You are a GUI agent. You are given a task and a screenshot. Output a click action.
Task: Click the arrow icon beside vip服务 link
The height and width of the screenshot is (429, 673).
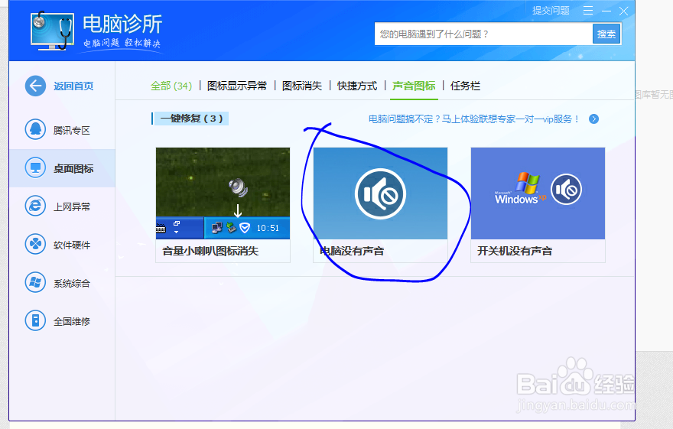coord(594,119)
